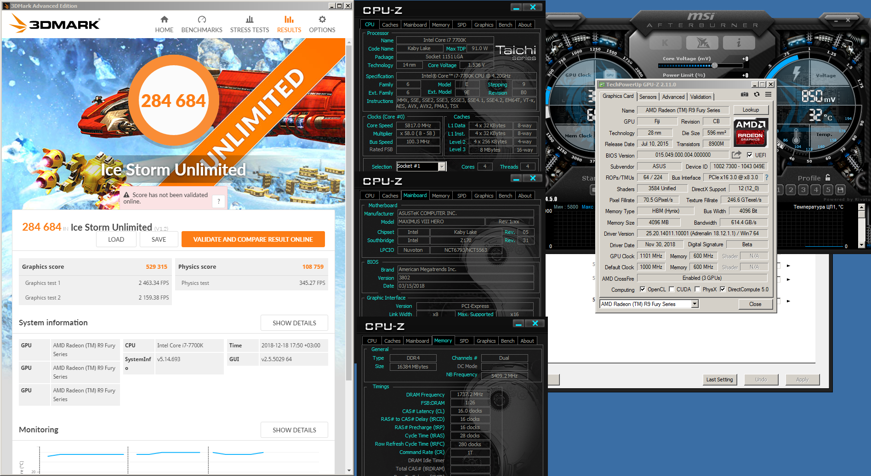Click the BIOS save/share arrow icon in GPU-Z
Screen dimensions: 871x476
click(x=736, y=155)
